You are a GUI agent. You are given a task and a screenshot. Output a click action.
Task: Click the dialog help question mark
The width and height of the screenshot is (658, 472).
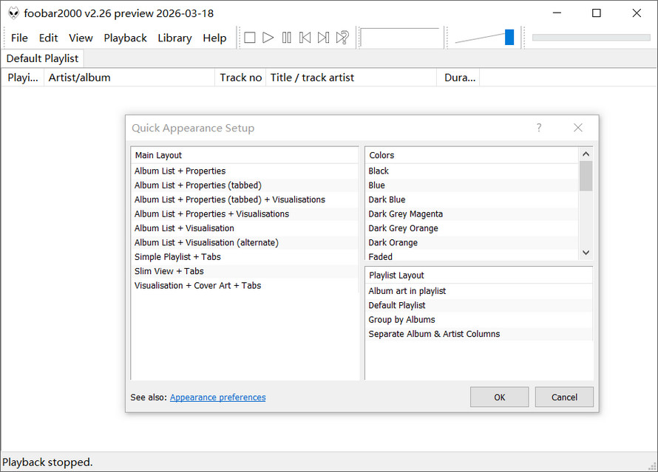539,128
